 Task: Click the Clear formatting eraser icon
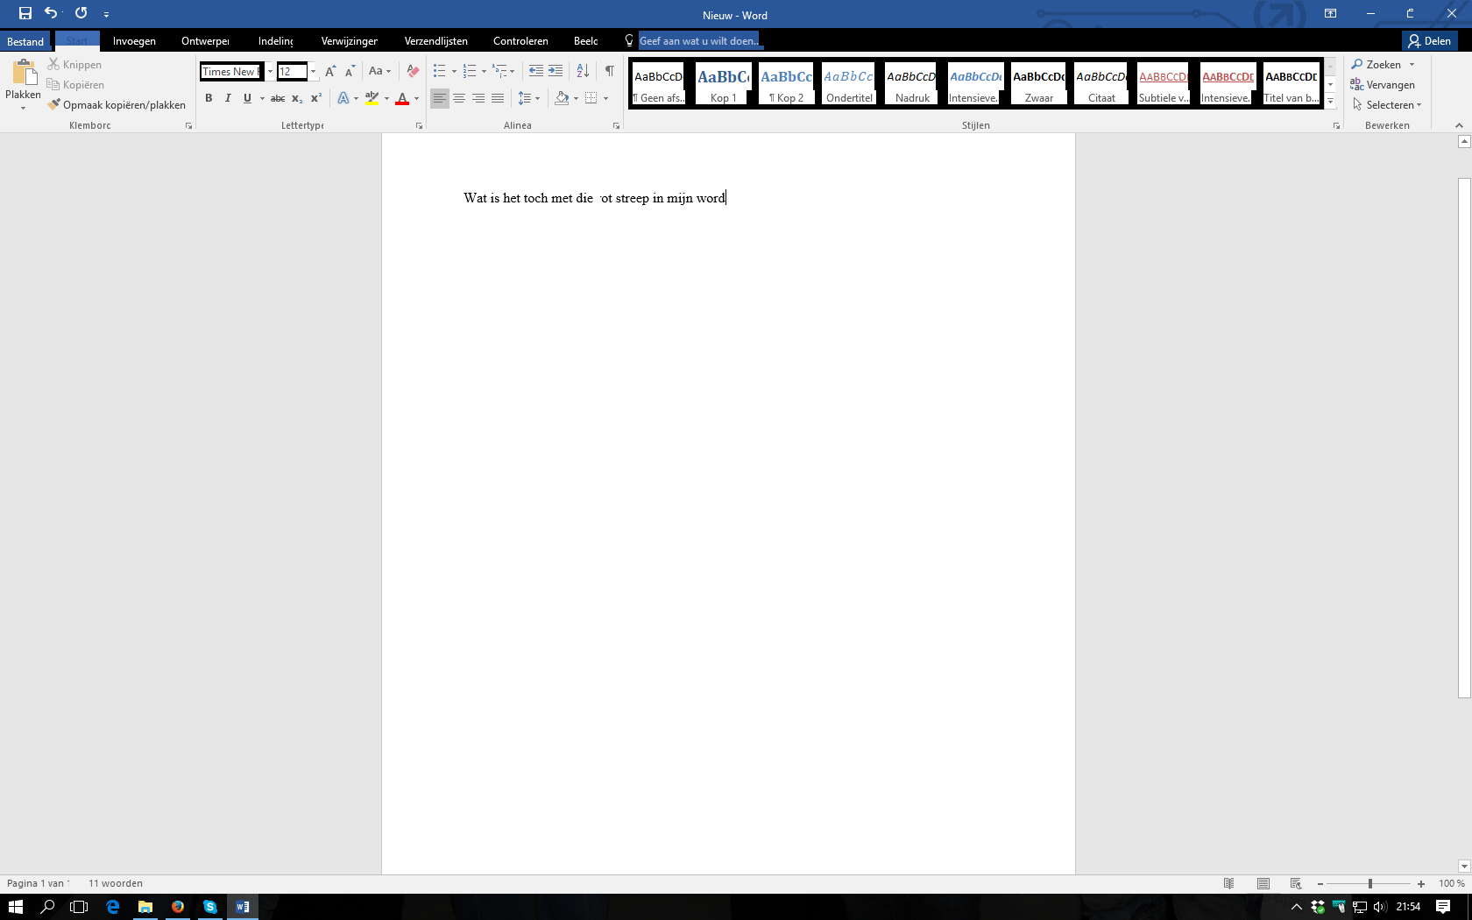[413, 71]
